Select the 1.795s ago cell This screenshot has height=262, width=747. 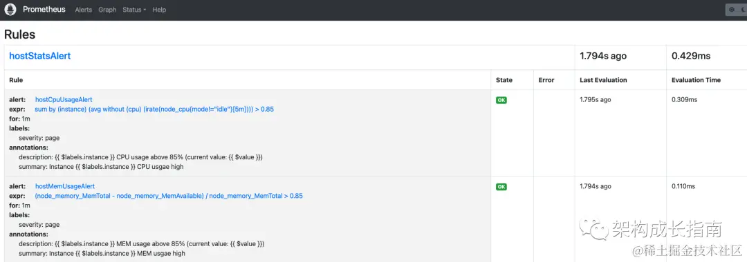pyautogui.click(x=596, y=100)
